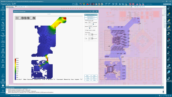Open the Models section in the left sidebar
This screenshot has height=97, width=172.
[x=3, y=29]
